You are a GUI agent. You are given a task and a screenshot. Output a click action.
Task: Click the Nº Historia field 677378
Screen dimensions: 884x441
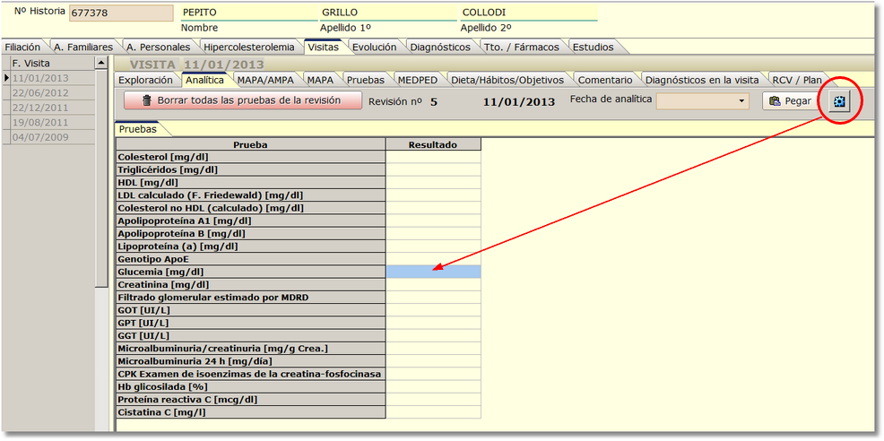click(x=121, y=13)
